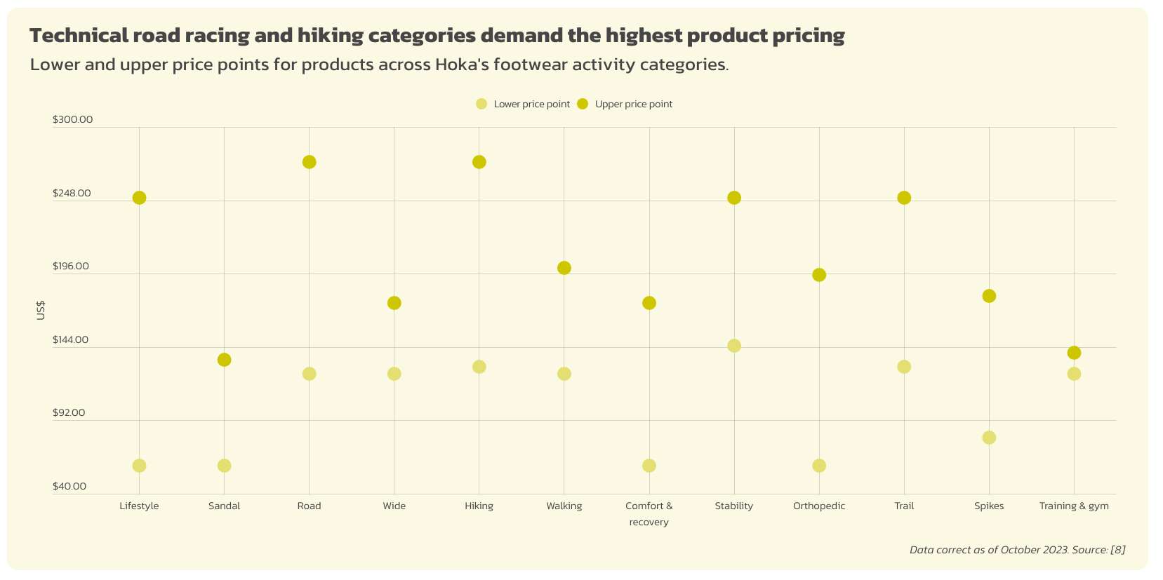Click the Training & gym upper price dot

point(1074,353)
